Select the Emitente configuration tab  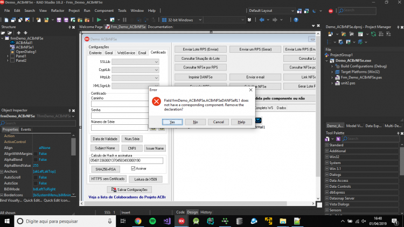[x=95, y=53]
